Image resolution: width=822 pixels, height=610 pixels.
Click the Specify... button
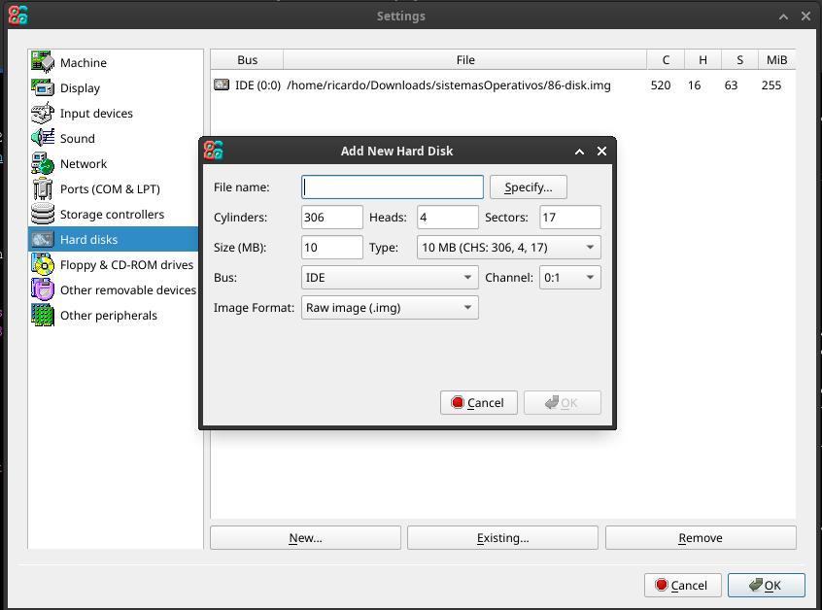[528, 187]
